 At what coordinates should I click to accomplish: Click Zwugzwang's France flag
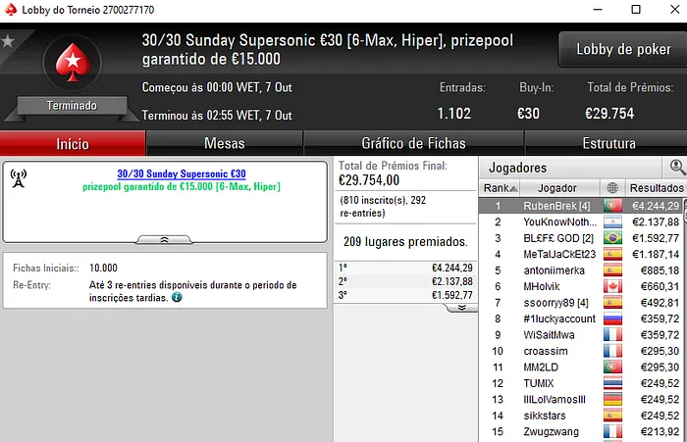pos(612,432)
